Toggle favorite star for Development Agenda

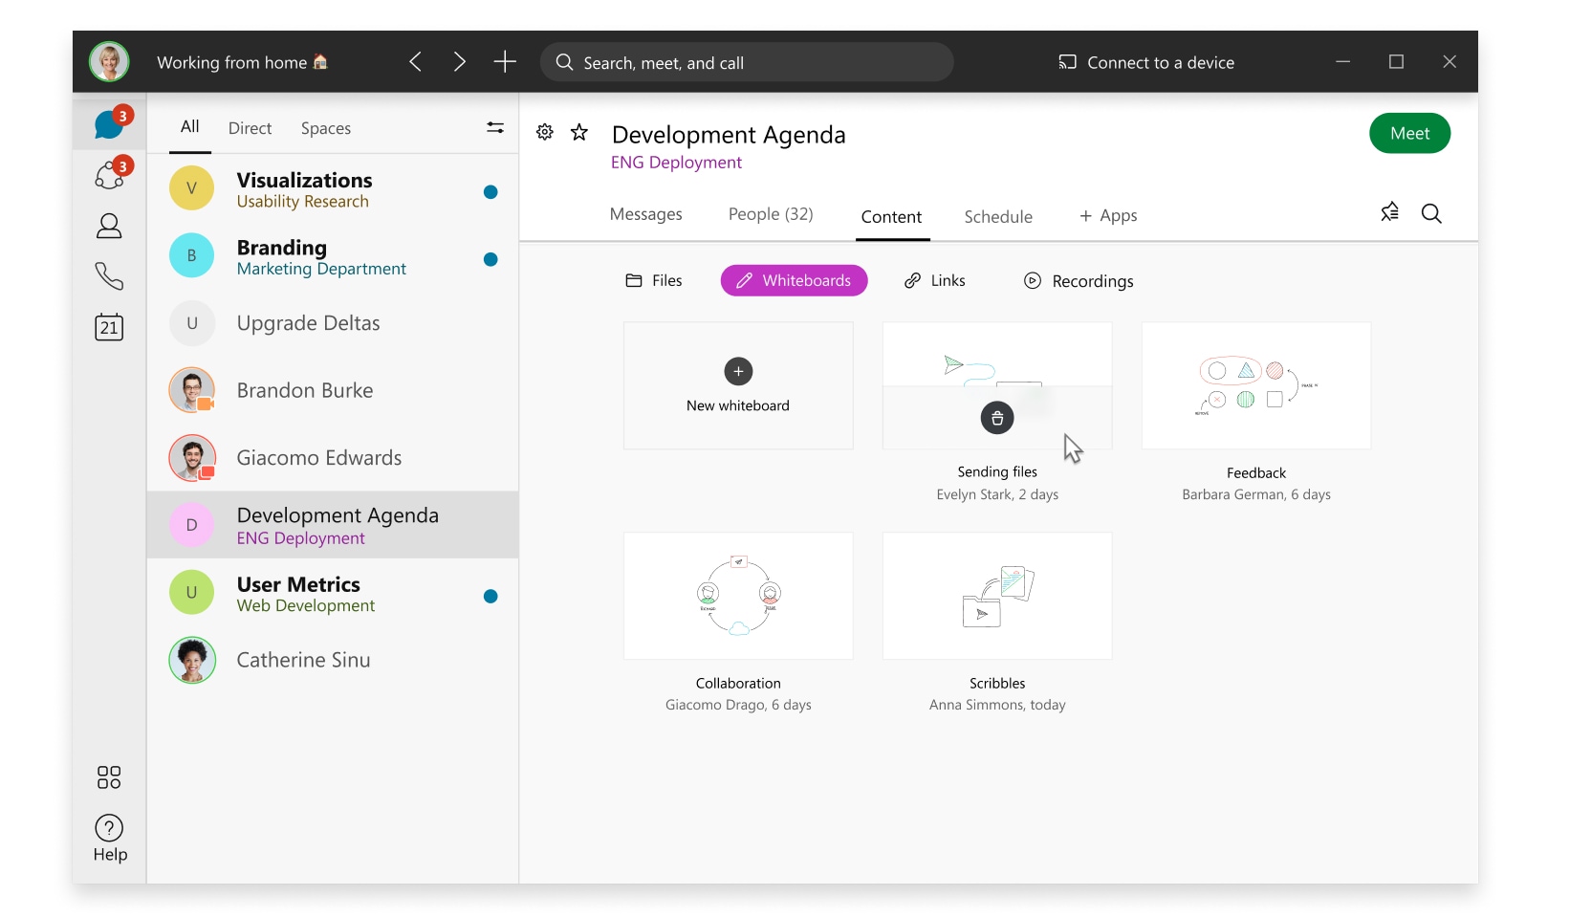[x=579, y=132]
